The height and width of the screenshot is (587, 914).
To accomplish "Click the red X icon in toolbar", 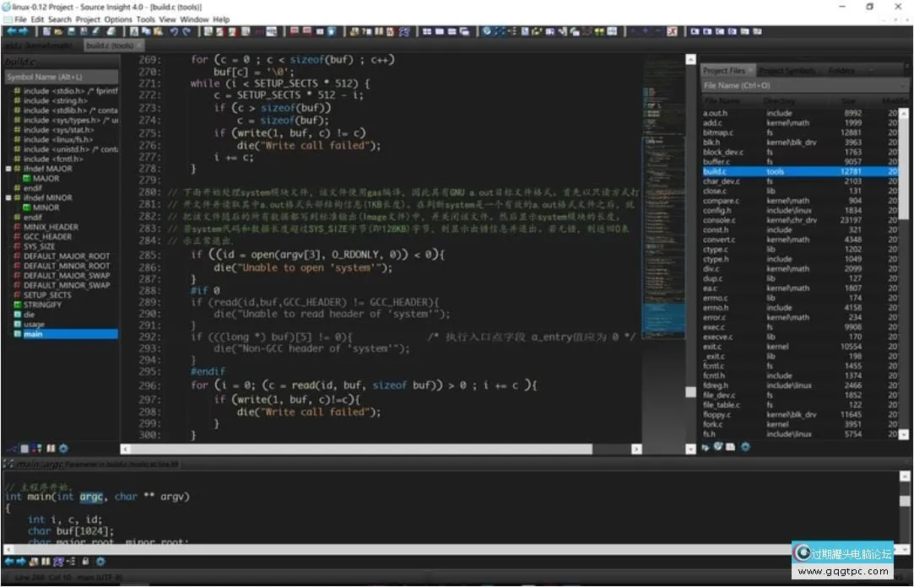I will pos(673,32).
